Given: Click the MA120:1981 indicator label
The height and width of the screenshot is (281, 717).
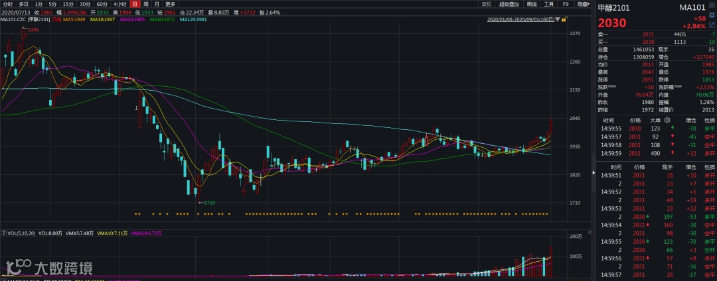Looking at the screenshot, I should (195, 20).
